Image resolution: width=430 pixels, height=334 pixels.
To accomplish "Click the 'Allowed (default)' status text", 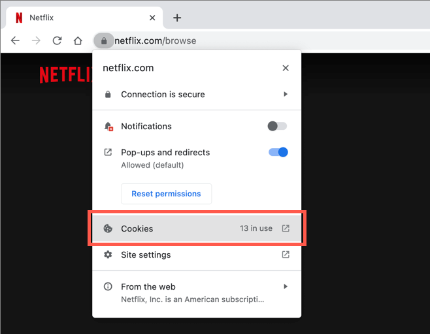I will [152, 165].
